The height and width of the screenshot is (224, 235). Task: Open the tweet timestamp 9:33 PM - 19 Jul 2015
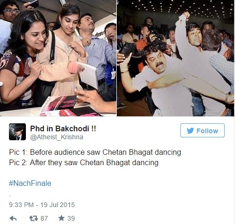(42, 205)
